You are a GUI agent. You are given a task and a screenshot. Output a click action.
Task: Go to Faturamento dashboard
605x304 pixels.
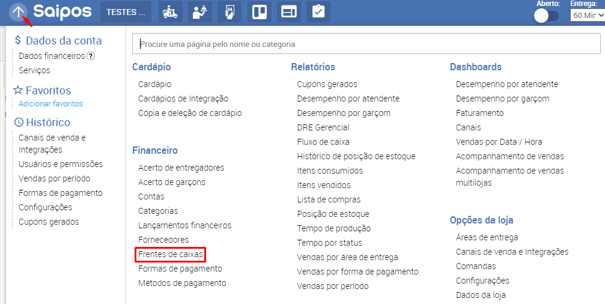pyautogui.click(x=479, y=113)
